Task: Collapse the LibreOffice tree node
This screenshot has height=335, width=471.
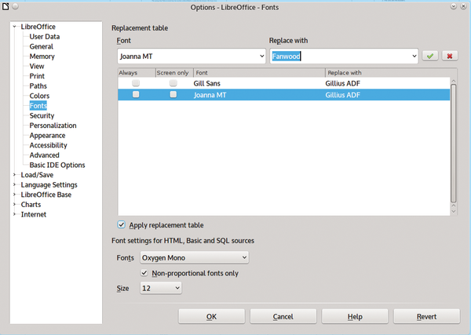Action: tap(14, 27)
